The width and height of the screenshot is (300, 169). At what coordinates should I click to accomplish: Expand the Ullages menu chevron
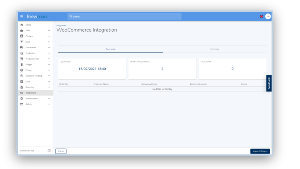[x=49, y=64]
